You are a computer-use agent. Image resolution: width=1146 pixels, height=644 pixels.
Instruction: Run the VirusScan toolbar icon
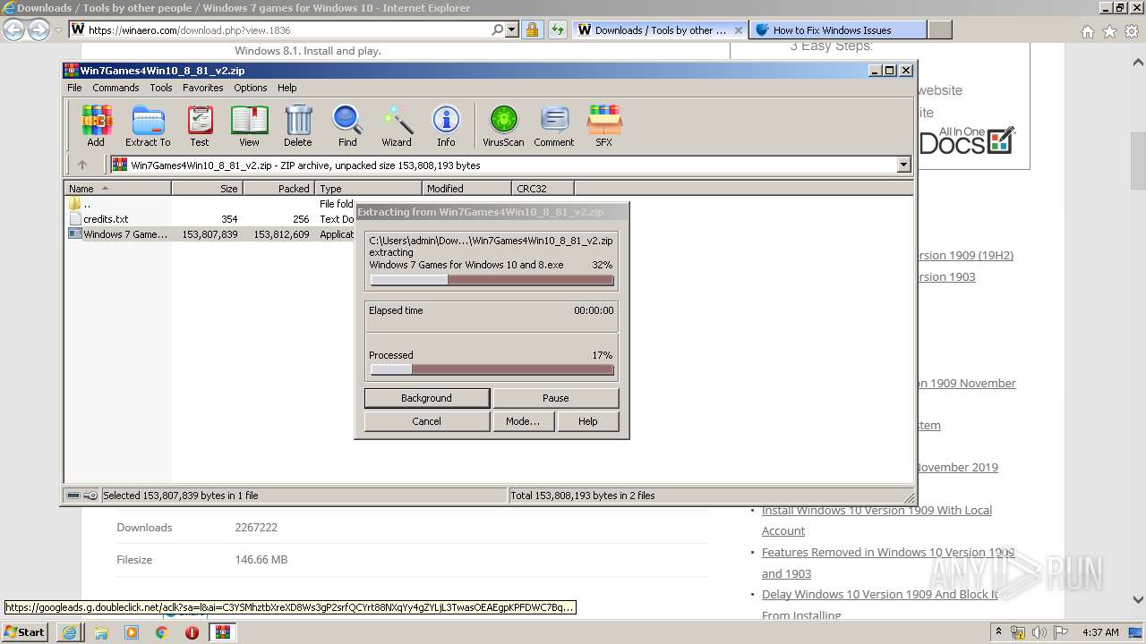[503, 125]
